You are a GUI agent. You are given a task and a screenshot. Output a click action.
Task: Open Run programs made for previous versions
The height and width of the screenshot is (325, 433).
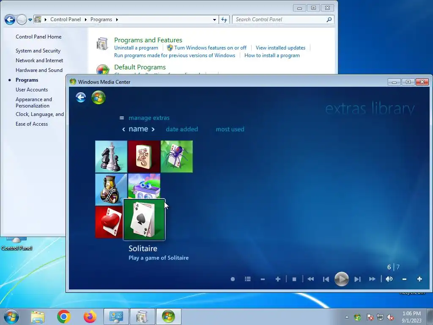click(175, 55)
